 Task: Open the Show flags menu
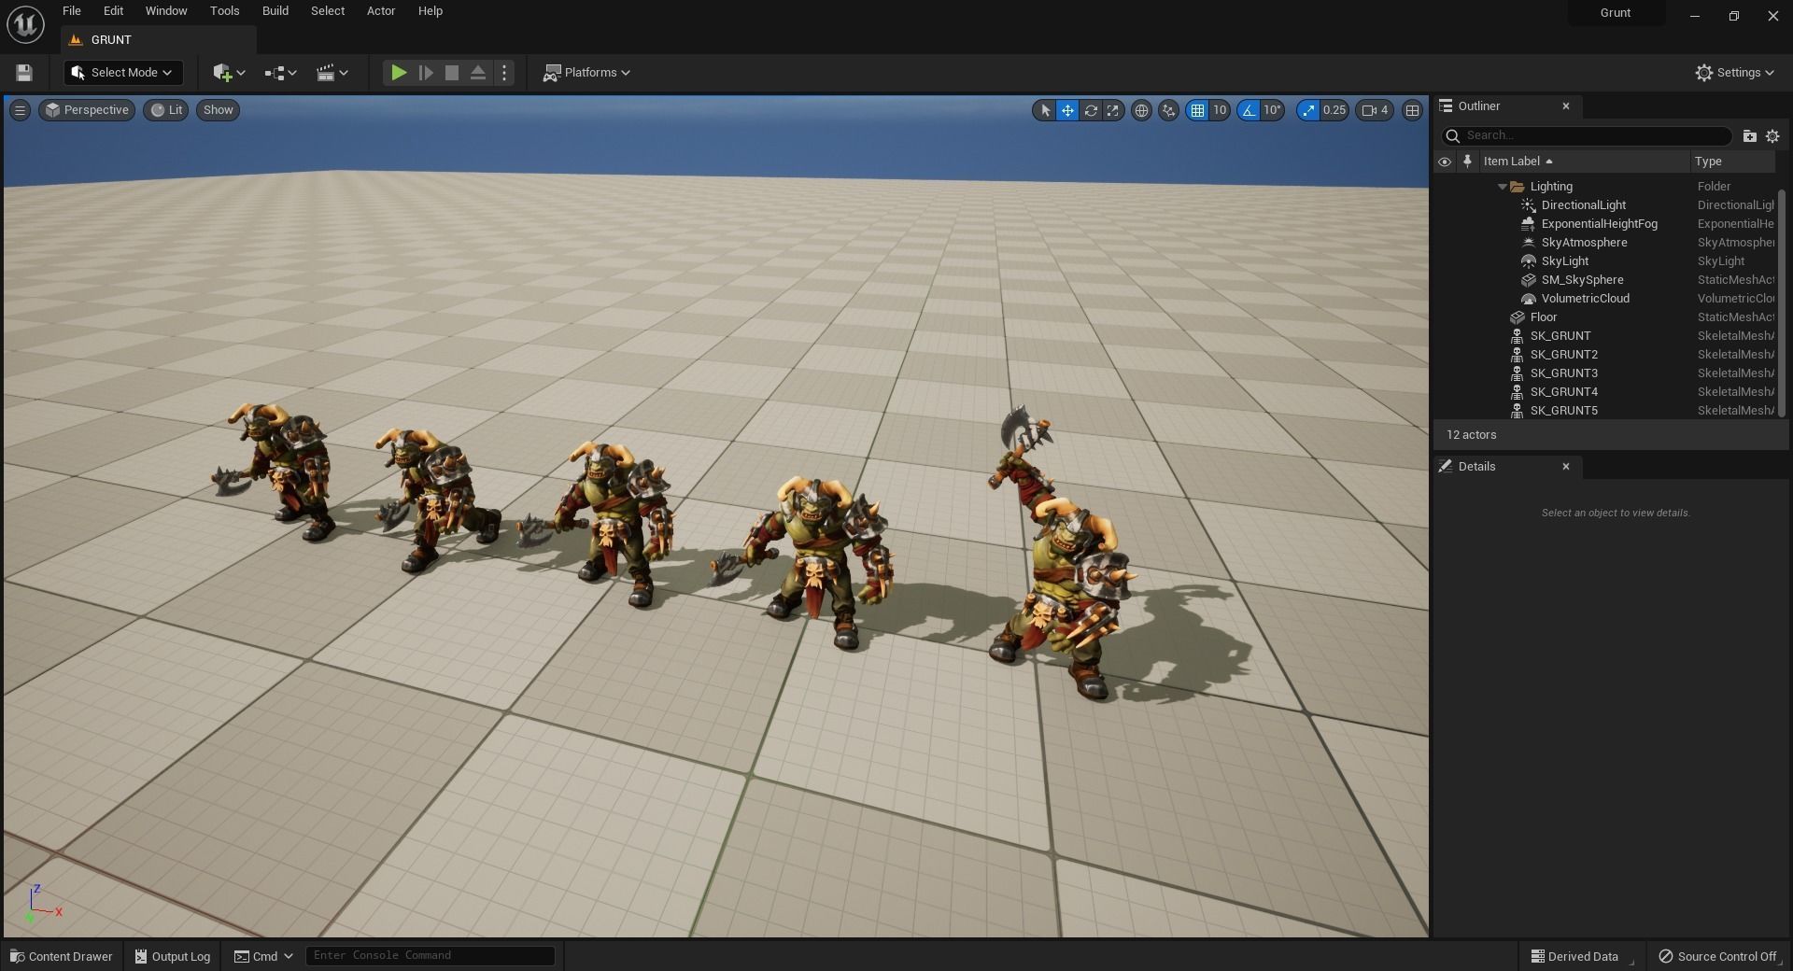tap(218, 110)
